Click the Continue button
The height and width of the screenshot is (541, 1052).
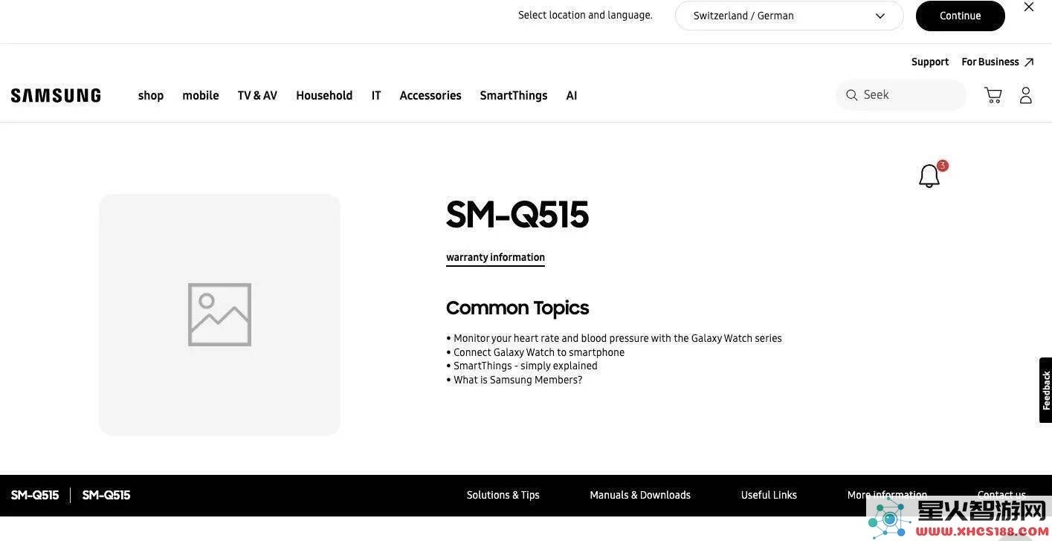coord(960,16)
